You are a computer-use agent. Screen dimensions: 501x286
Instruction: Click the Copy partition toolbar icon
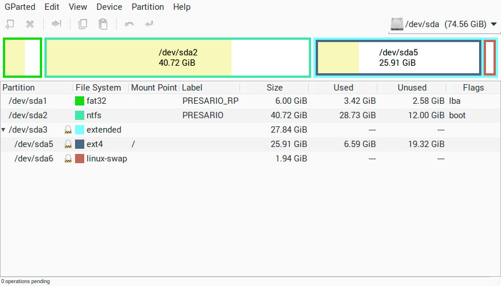tap(83, 24)
